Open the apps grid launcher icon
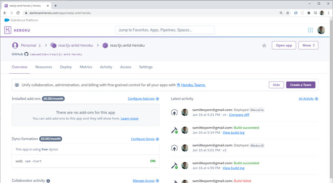This screenshot has width=333, height=183. pyautogui.click(x=310, y=30)
